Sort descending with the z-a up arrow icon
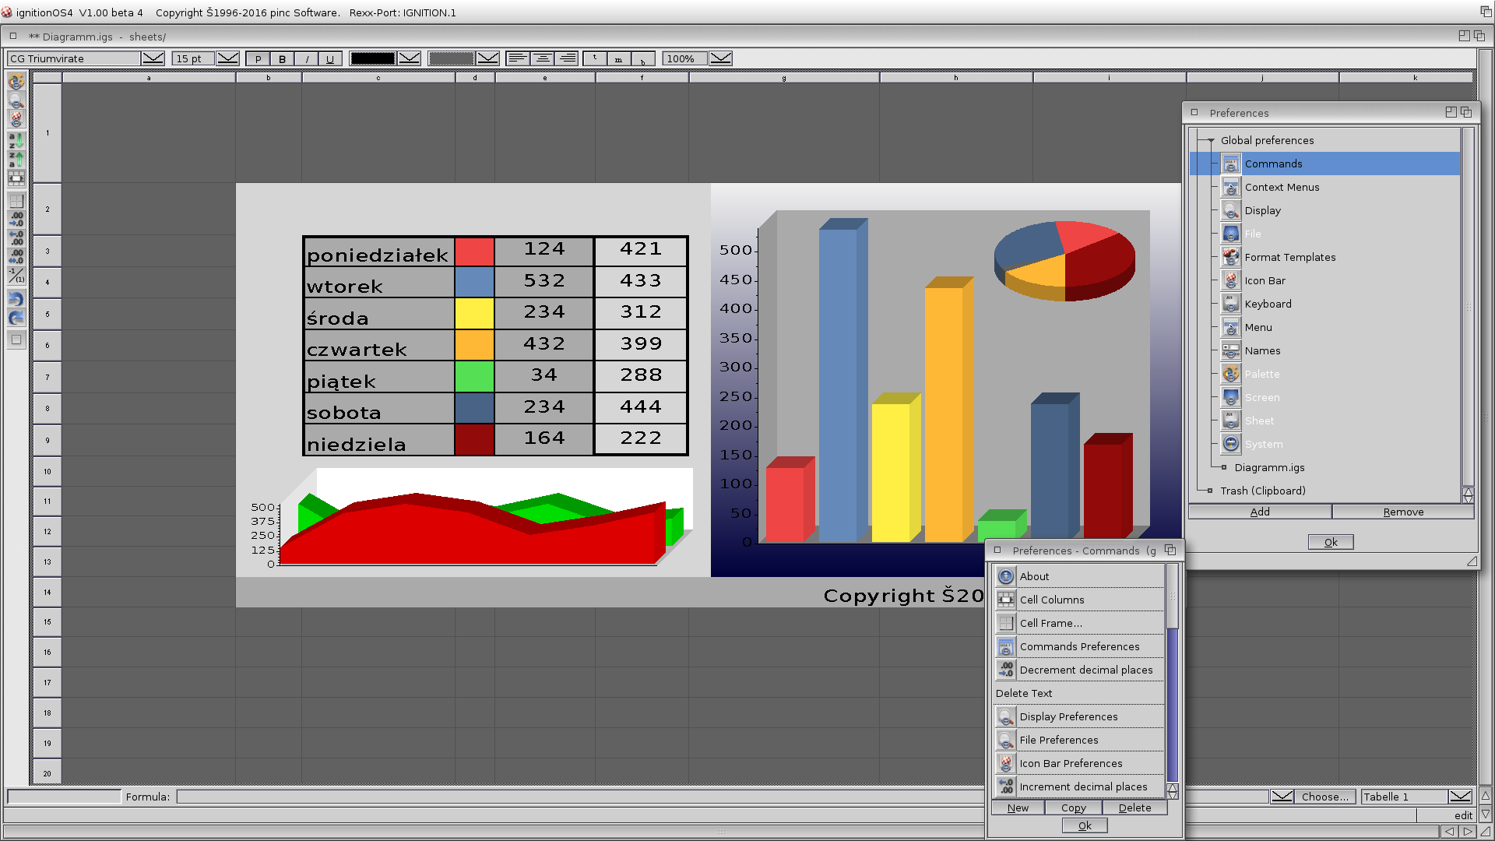 click(16, 160)
